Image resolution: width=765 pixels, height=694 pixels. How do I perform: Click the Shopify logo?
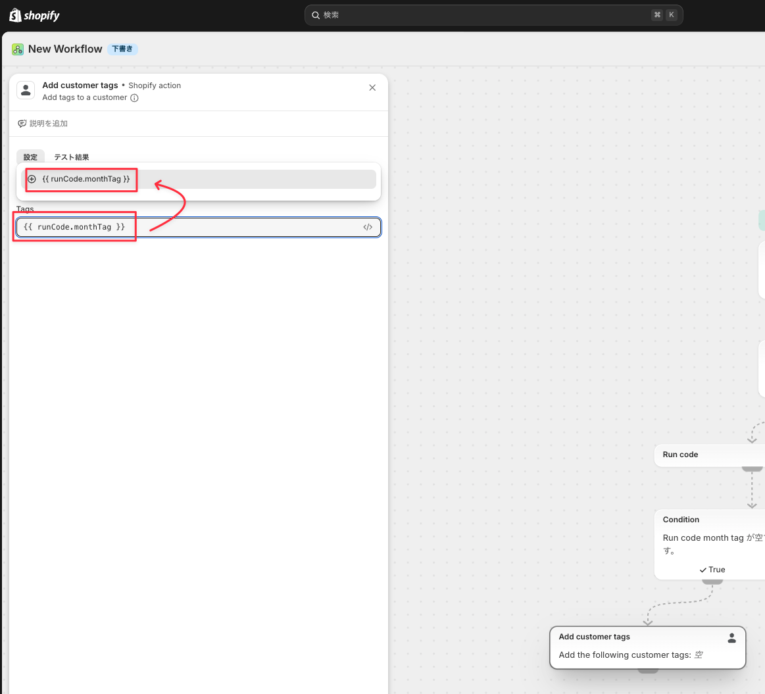[x=34, y=15]
